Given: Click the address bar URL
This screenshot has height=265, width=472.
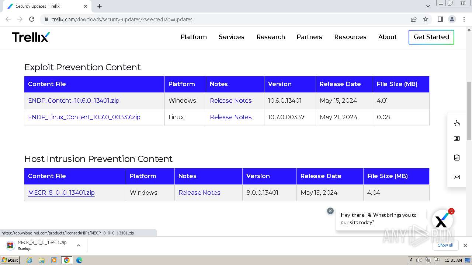Looking at the screenshot, I should pyautogui.click(x=122, y=20).
